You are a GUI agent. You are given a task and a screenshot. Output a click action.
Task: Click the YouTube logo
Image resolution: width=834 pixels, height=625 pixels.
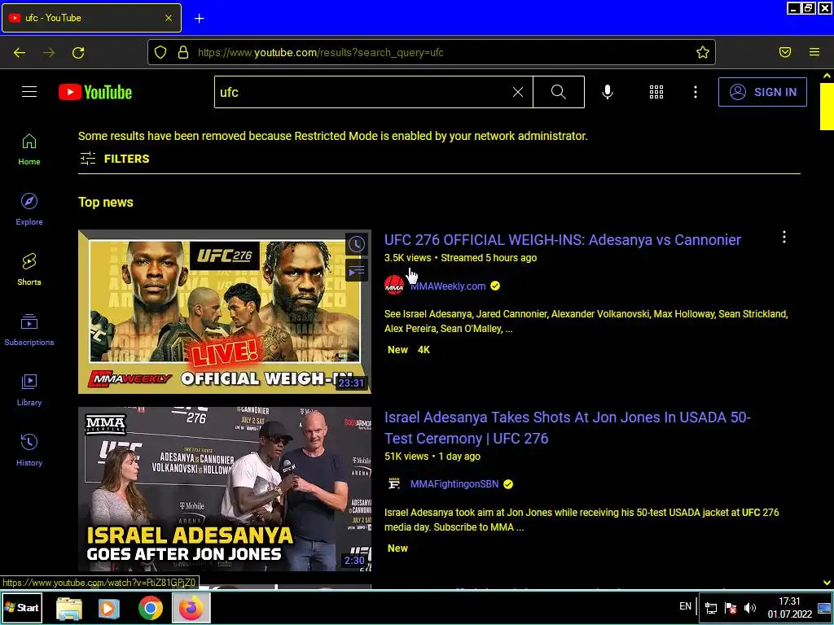tap(95, 92)
